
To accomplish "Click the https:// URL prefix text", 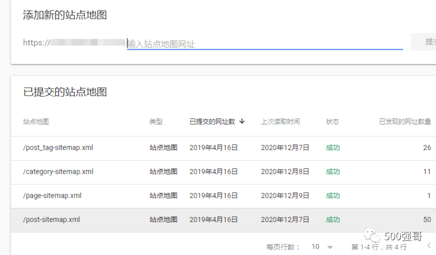I will point(36,42).
